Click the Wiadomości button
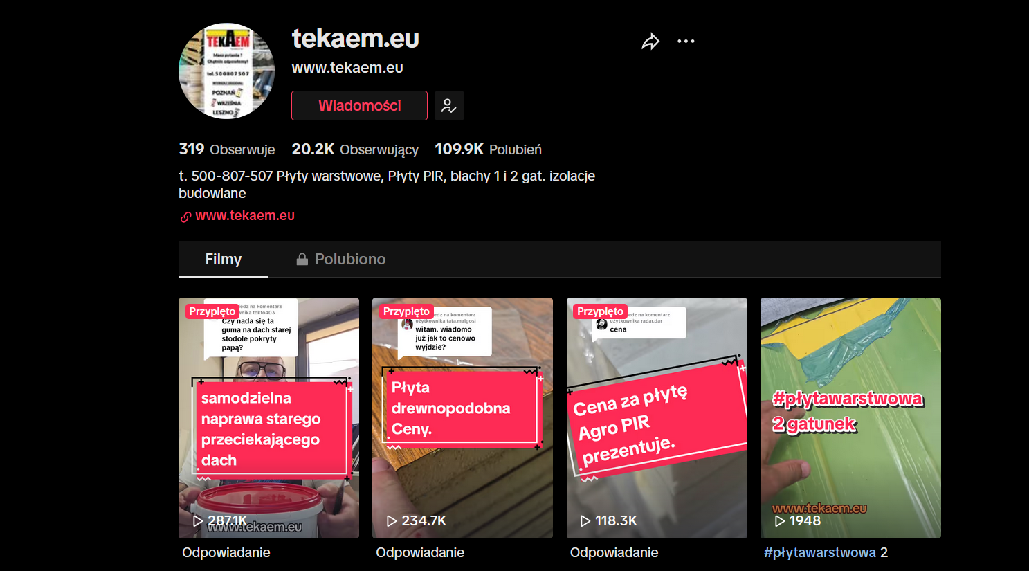Viewport: 1029px width, 571px height. point(359,106)
